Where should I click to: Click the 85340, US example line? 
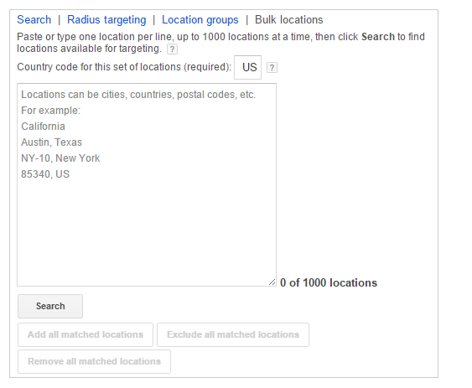[45, 174]
